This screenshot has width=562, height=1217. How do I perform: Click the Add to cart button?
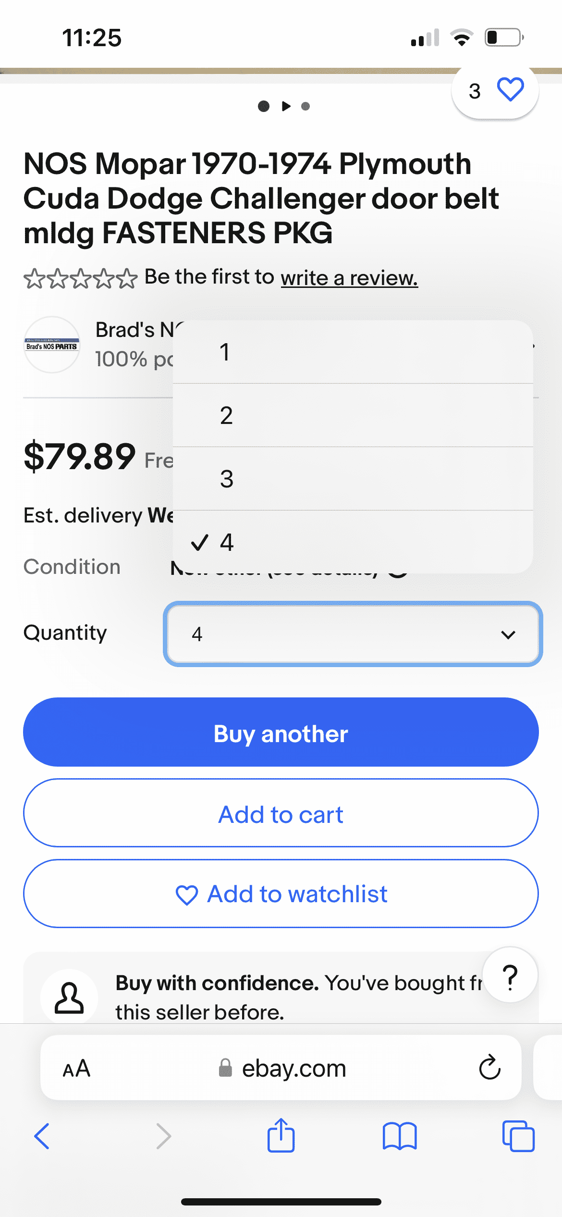pyautogui.click(x=281, y=813)
